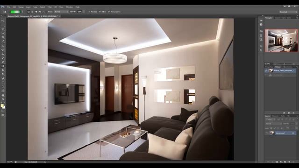Open the File menu
Viewport: 299px width, 168px height.
[8, 7]
